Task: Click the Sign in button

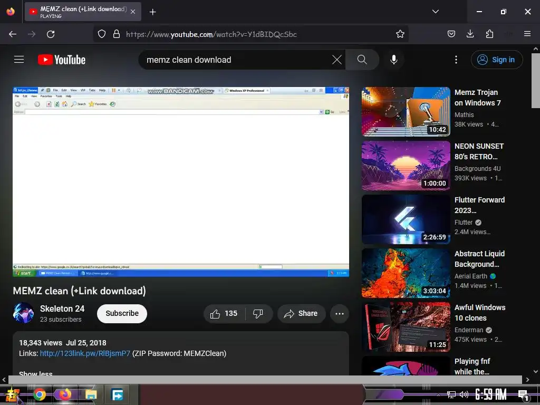Action: coord(497,60)
